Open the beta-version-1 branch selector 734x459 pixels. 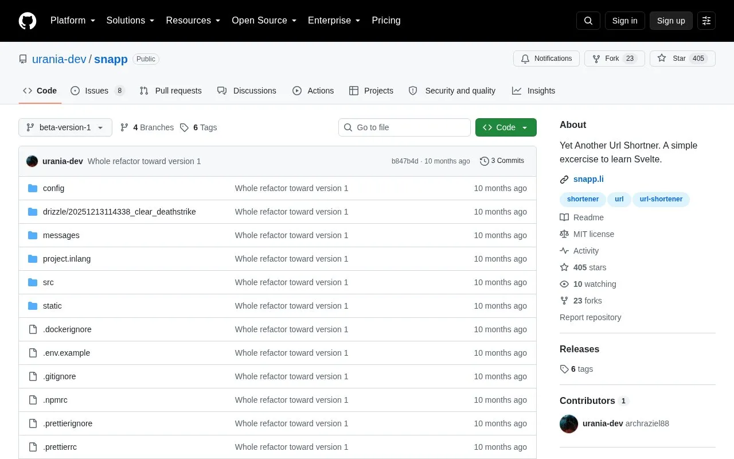(65, 127)
